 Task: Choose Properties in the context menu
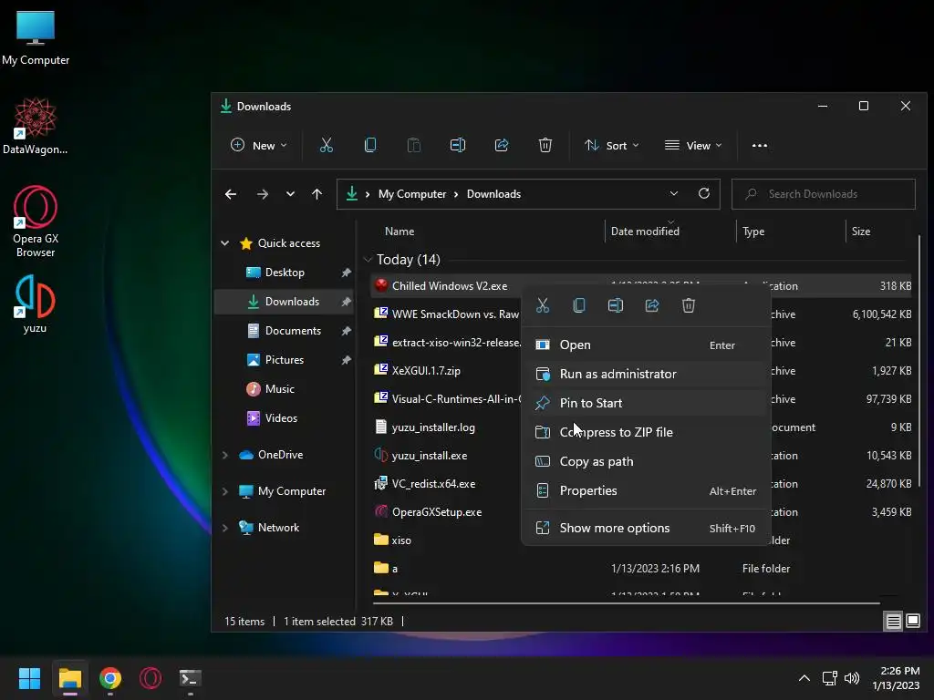[x=647, y=490]
